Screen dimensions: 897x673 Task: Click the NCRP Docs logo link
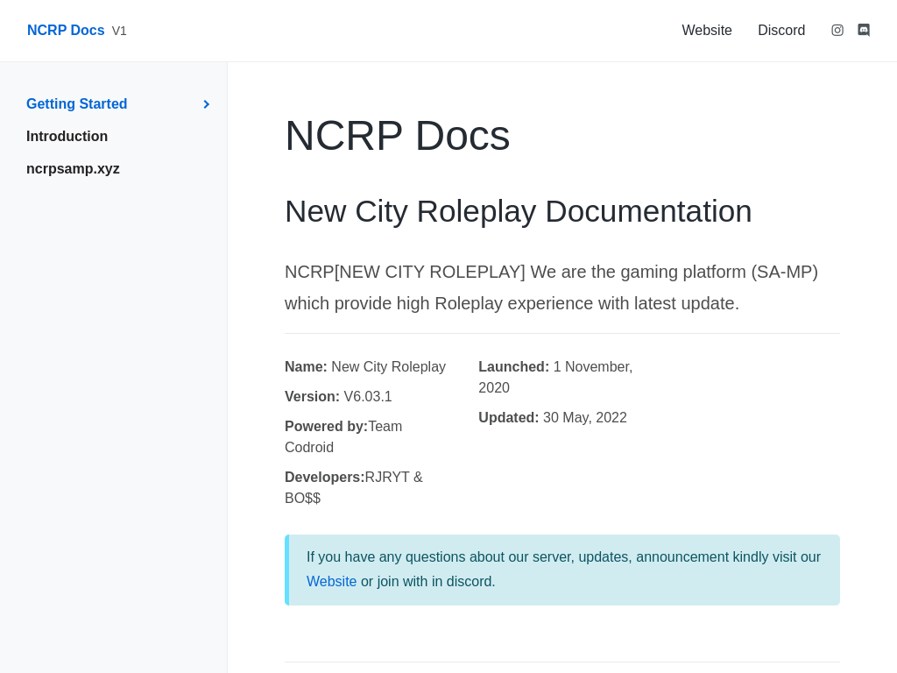coord(66,31)
